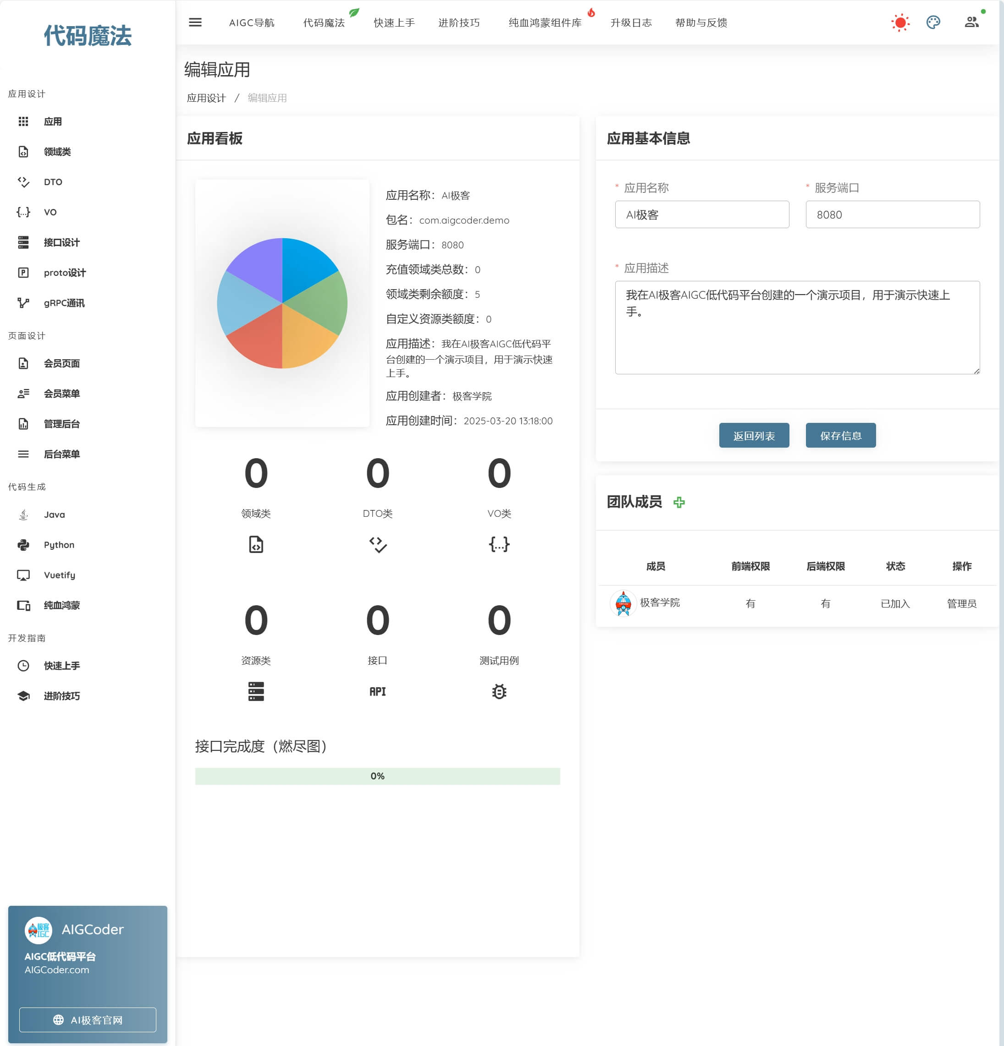
Task: Switch light mode via sun icon
Action: [900, 22]
